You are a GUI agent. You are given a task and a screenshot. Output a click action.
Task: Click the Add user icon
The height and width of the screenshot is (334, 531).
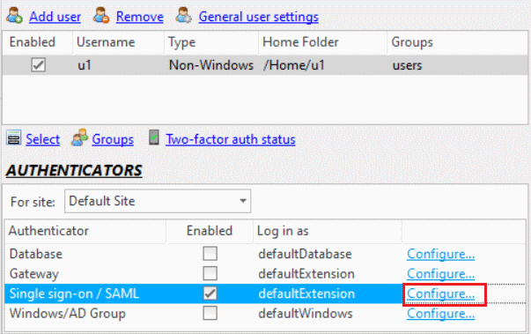coord(14,16)
